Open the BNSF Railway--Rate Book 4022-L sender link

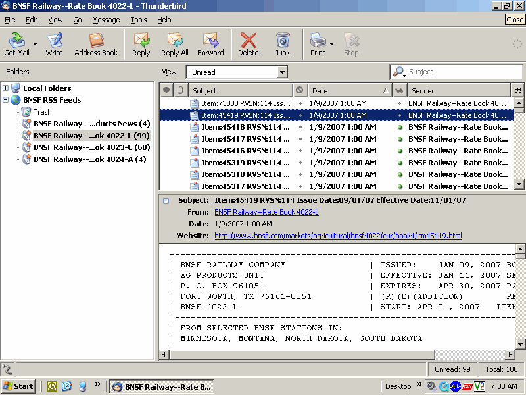(x=266, y=212)
